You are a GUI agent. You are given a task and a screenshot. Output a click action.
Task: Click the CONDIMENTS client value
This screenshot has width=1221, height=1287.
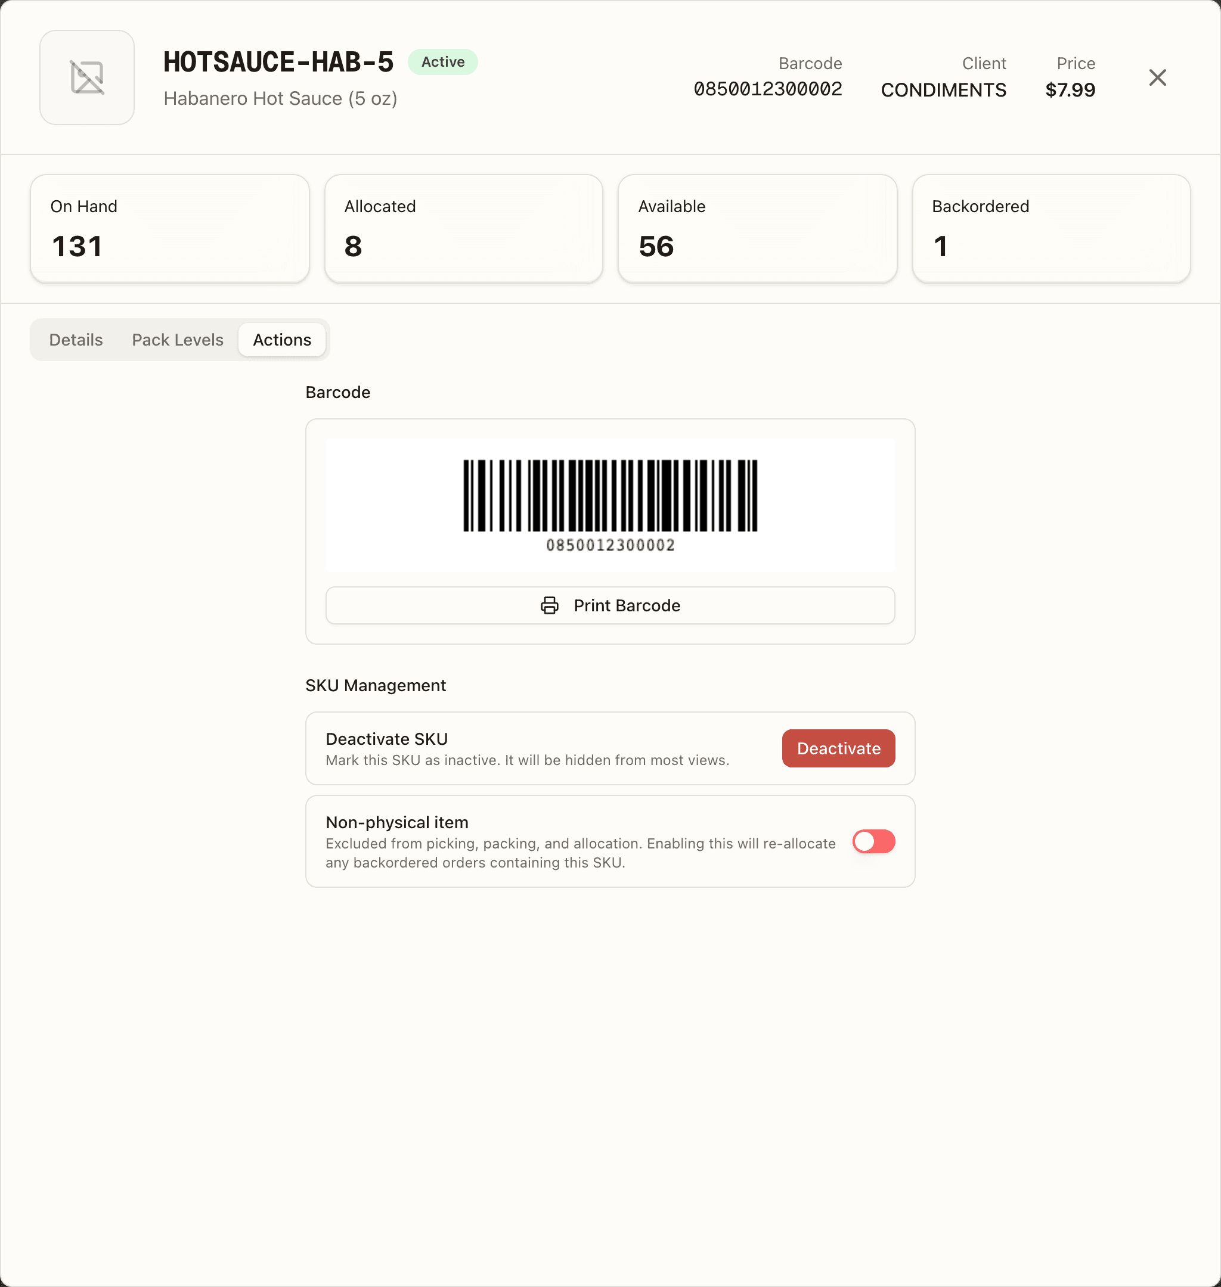tap(943, 90)
